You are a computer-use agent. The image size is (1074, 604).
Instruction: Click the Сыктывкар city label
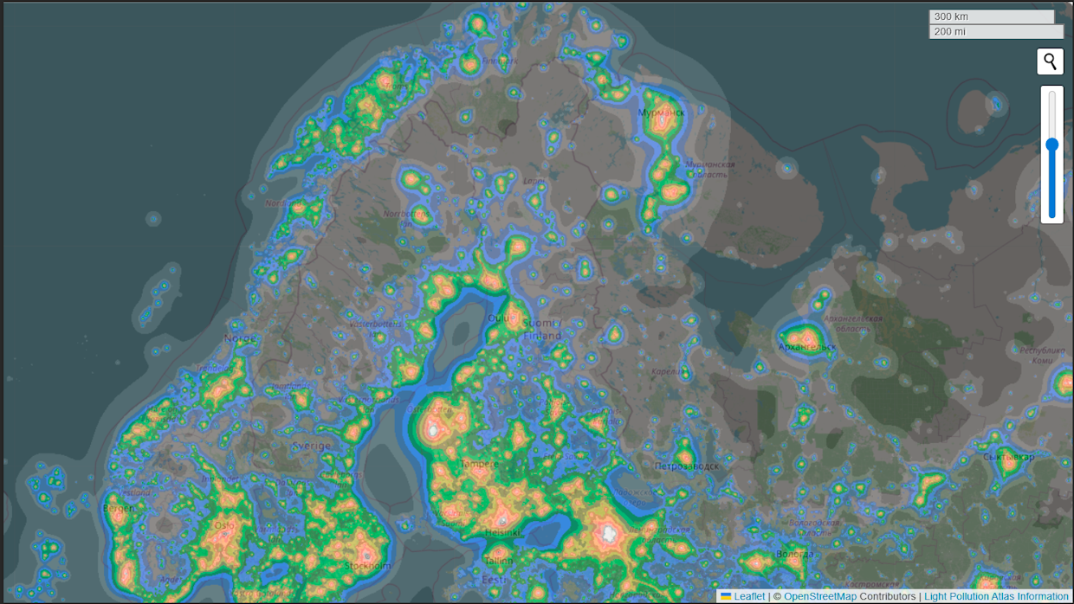[x=1009, y=456]
